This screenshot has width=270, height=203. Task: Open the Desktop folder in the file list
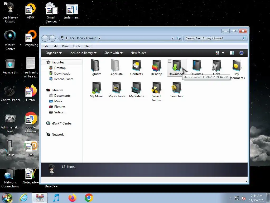tap(156, 67)
